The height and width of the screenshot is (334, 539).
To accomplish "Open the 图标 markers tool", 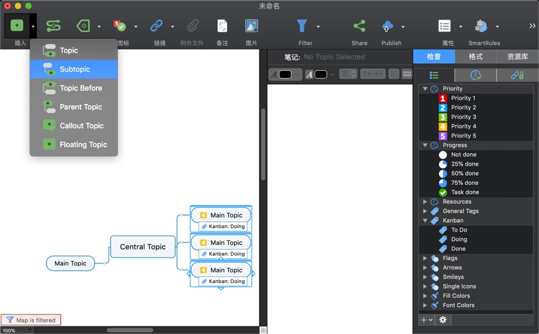I will pyautogui.click(x=120, y=26).
